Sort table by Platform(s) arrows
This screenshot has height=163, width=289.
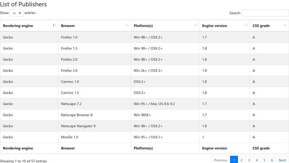click(x=195, y=25)
